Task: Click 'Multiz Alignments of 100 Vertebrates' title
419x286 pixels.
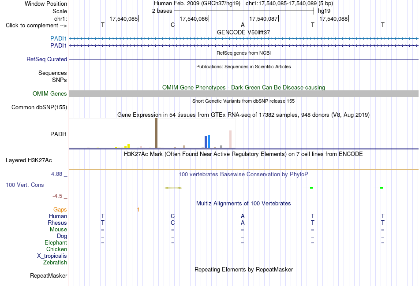Action: (x=243, y=204)
